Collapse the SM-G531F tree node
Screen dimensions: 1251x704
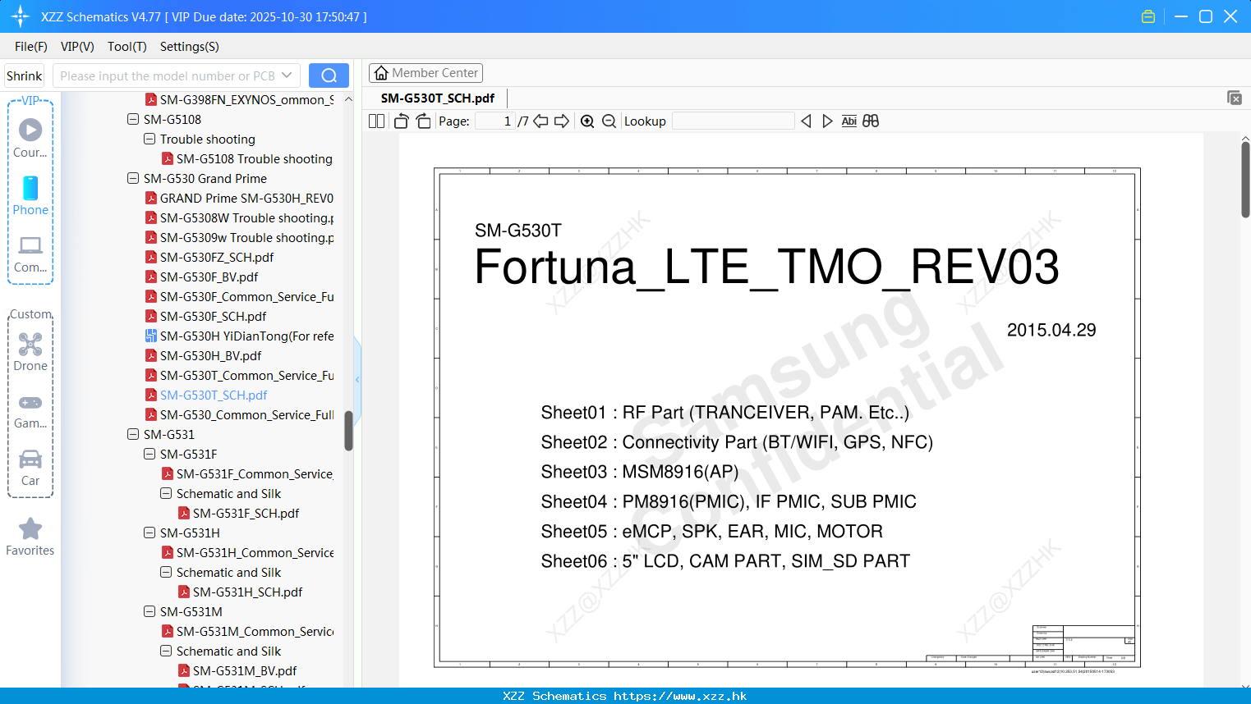(149, 454)
